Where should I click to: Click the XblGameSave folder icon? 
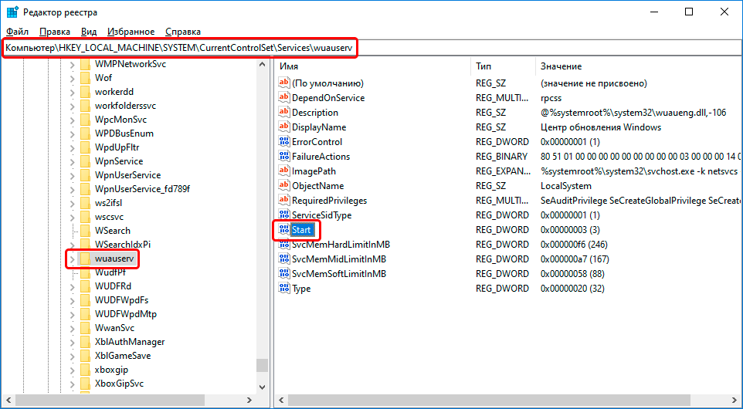[85, 356]
